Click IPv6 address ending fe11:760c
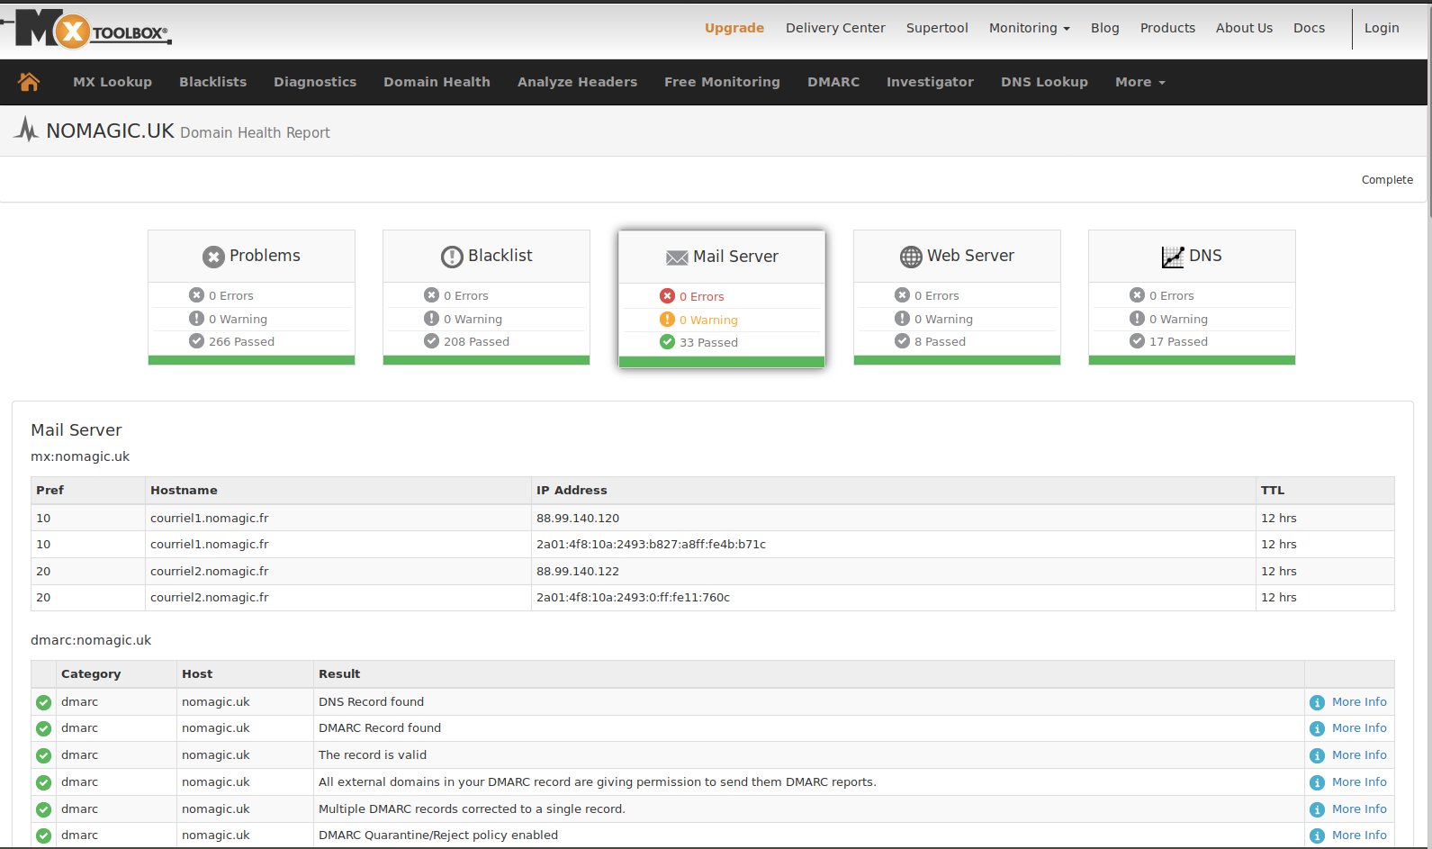 pyautogui.click(x=633, y=598)
